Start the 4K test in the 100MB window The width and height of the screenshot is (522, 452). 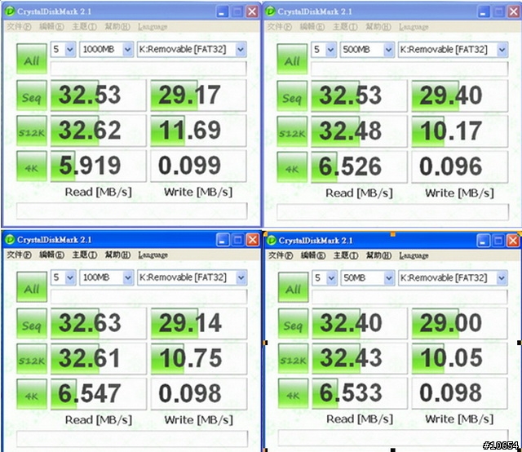point(32,394)
